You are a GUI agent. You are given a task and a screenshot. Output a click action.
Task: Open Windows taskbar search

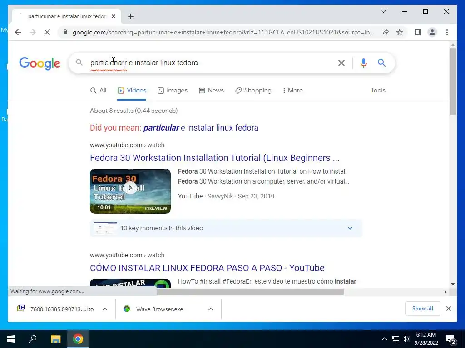click(33, 339)
